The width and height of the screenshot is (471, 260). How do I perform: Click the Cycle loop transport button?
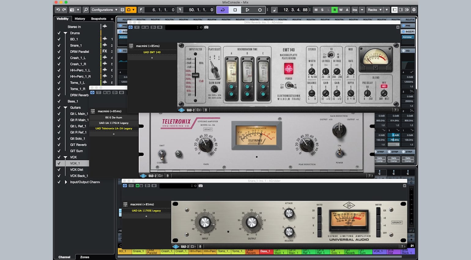coord(223,10)
